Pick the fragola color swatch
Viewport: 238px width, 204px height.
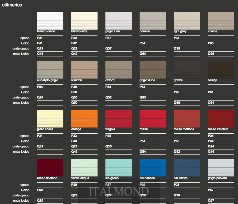pyautogui.click(x=118, y=119)
